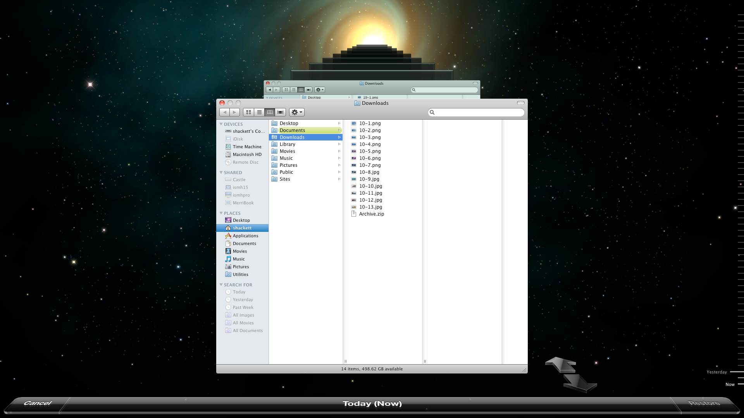Open the gear Action dropdown menu
744x418 pixels.
[x=297, y=112]
